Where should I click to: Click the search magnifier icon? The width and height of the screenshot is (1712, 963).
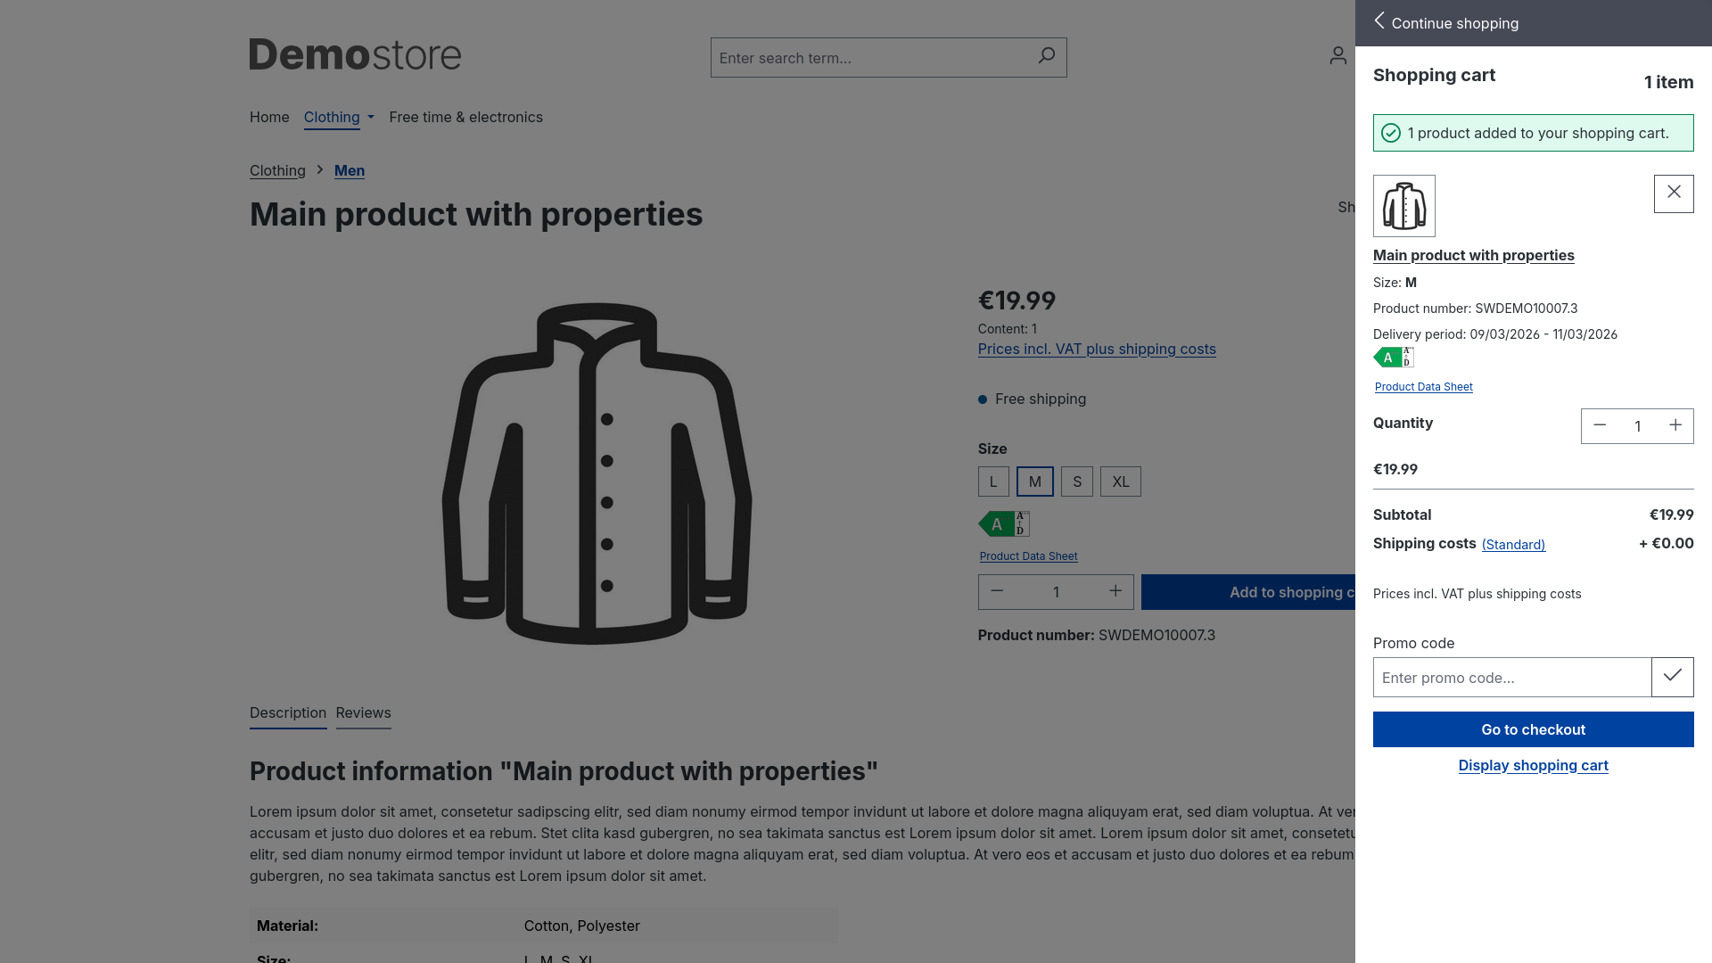[1046, 56]
